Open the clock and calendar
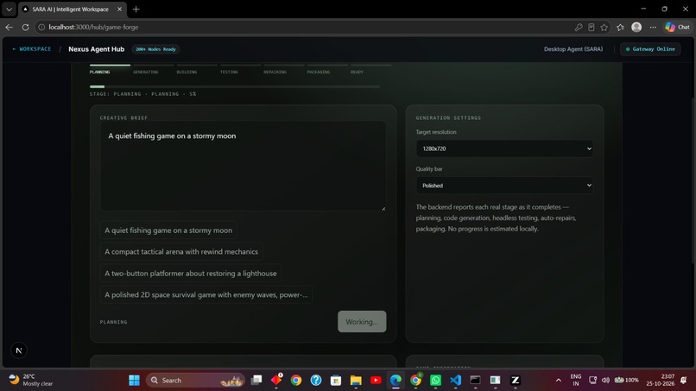Image resolution: width=696 pixels, height=391 pixels. 660,381
